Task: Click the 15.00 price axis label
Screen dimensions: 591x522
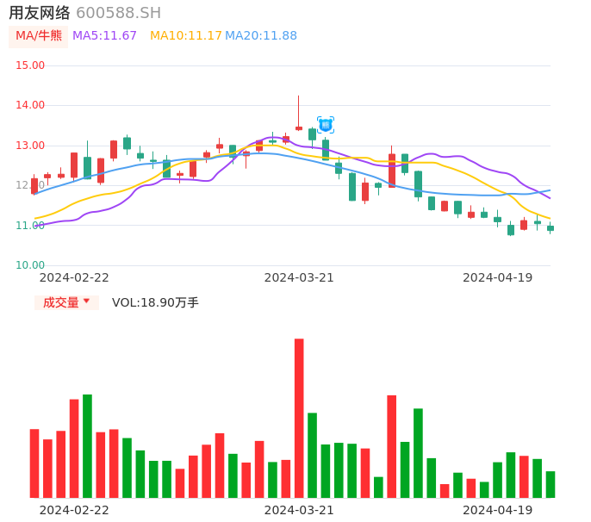Action: [30, 65]
